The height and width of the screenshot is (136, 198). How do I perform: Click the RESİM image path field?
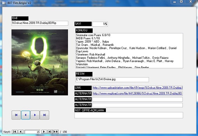point(112,80)
